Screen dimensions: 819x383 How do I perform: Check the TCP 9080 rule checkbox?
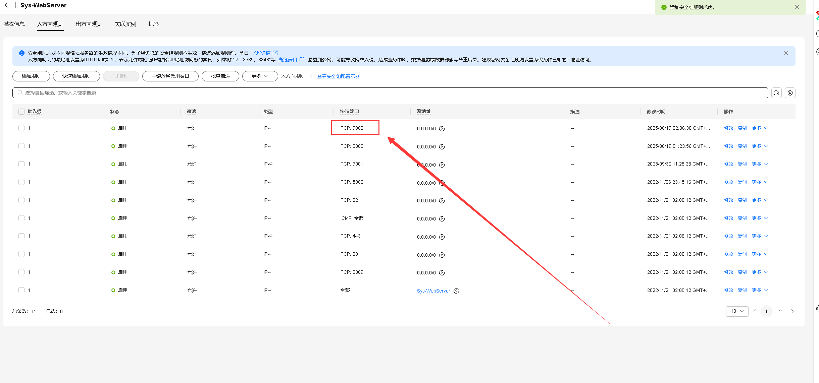pyautogui.click(x=21, y=128)
